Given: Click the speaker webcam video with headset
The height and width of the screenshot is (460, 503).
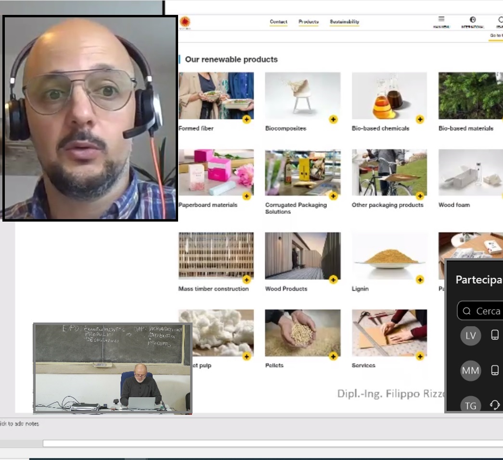Looking at the screenshot, I should pyautogui.click(x=90, y=118).
